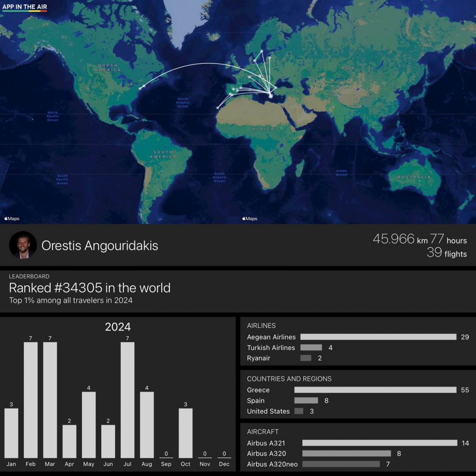The image size is (476, 476).
Task: Click the Greece country bar
Action: tap(375, 390)
